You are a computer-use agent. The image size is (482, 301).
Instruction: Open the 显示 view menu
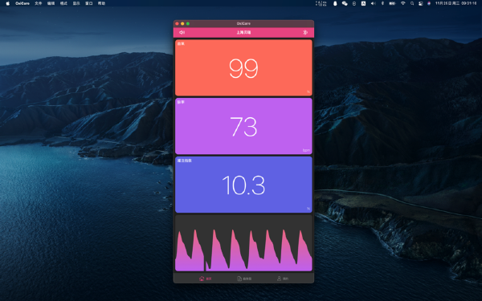point(76,3)
